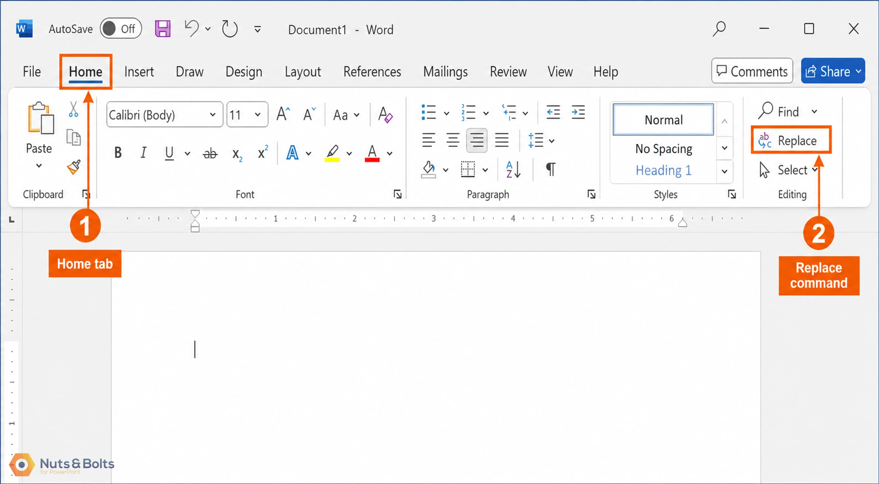Image resolution: width=879 pixels, height=484 pixels.
Task: Open the Customize Quick Access Toolbar dropdown
Action: 257,29
